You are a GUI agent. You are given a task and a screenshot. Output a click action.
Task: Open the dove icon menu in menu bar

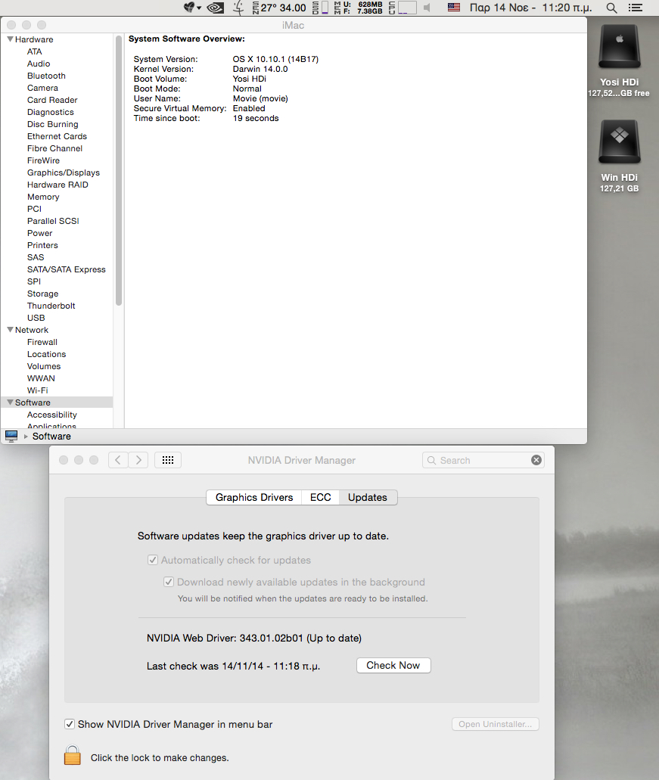tap(191, 8)
